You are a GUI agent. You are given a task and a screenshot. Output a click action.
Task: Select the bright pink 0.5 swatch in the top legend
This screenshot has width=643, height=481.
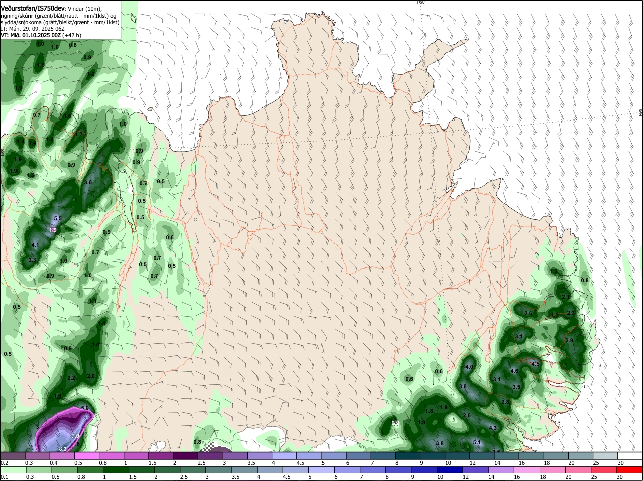86,456
